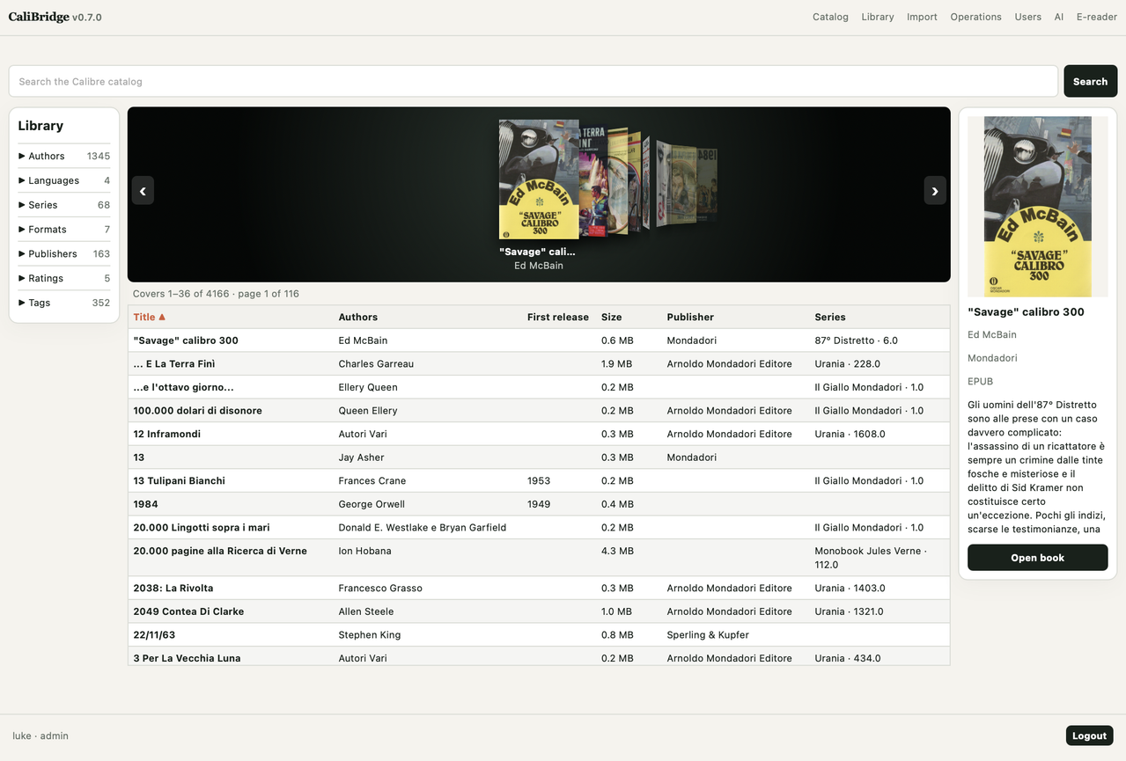Select row 12 Inframondi
Viewport: 1126px width, 761px height.
(x=539, y=434)
